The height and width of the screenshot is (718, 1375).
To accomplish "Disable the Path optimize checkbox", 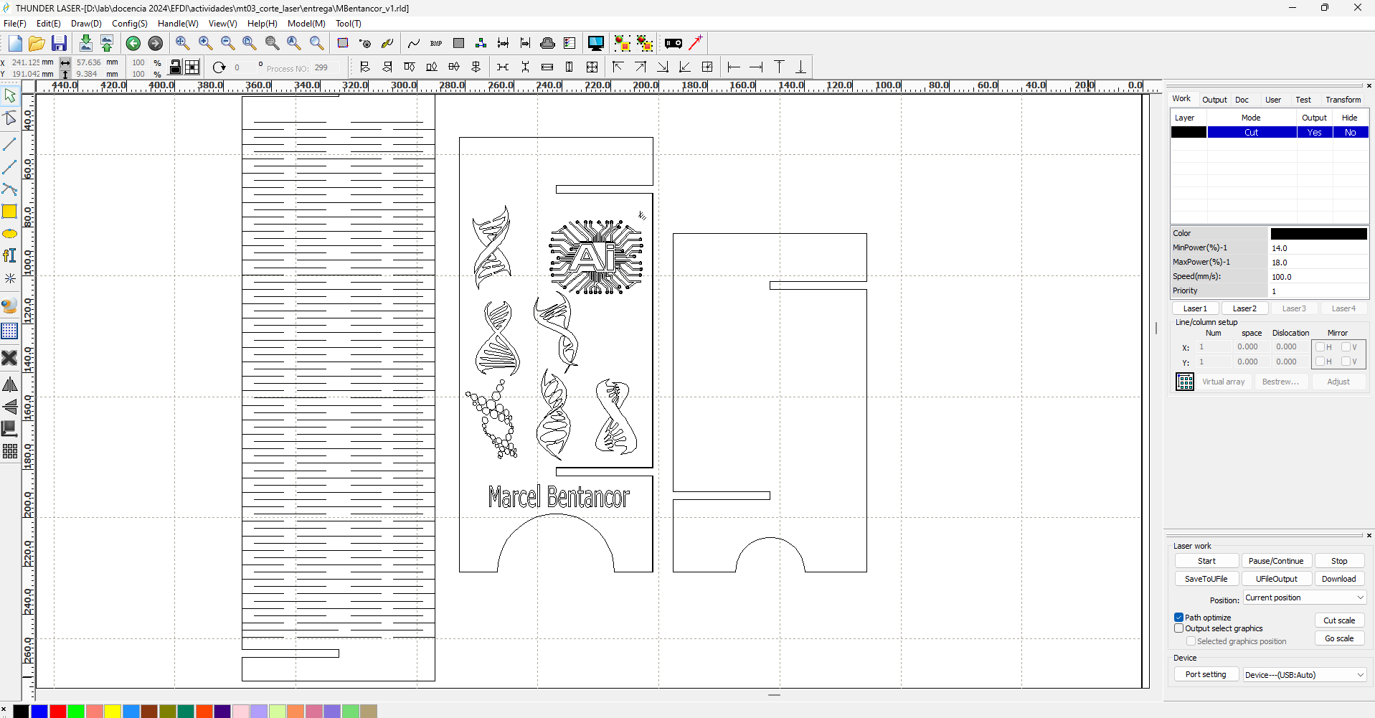I will coord(1178,618).
